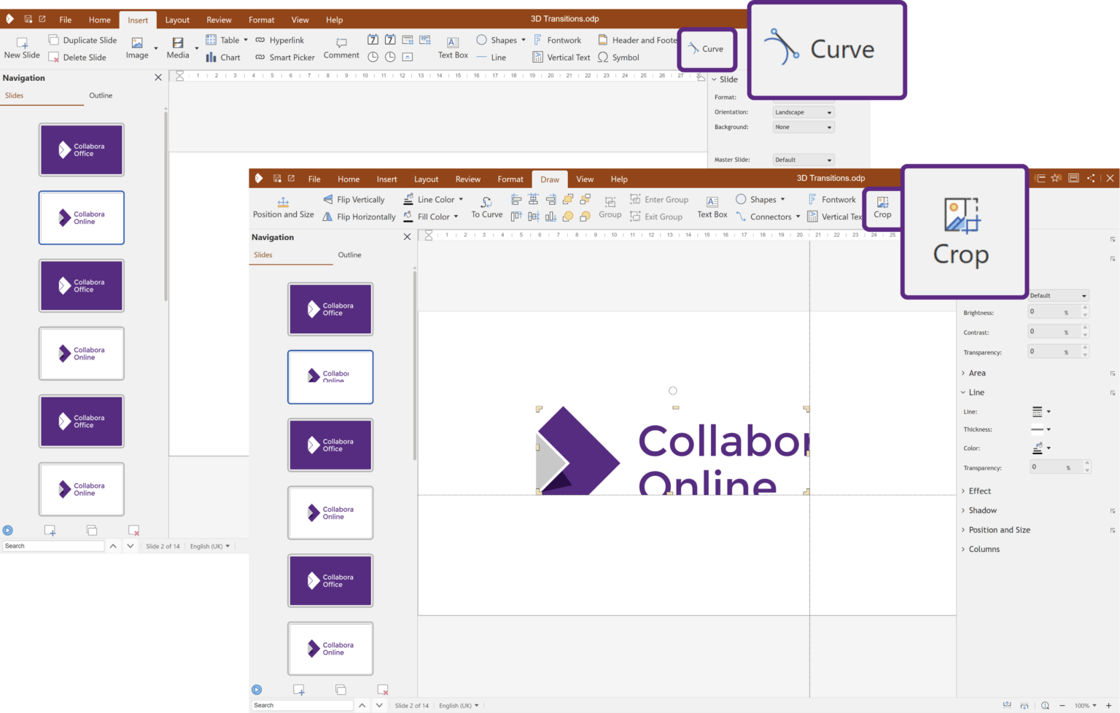
Task: Start the slideshow from front window's navigation panel
Action: 257,690
